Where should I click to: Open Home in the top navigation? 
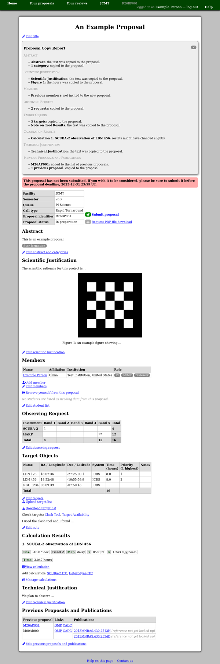12,3
